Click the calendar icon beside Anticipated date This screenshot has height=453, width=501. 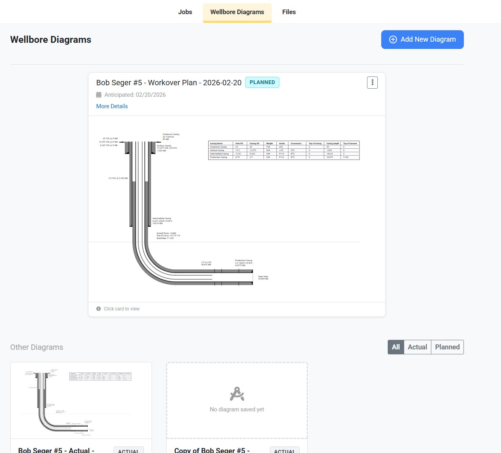pyautogui.click(x=99, y=95)
